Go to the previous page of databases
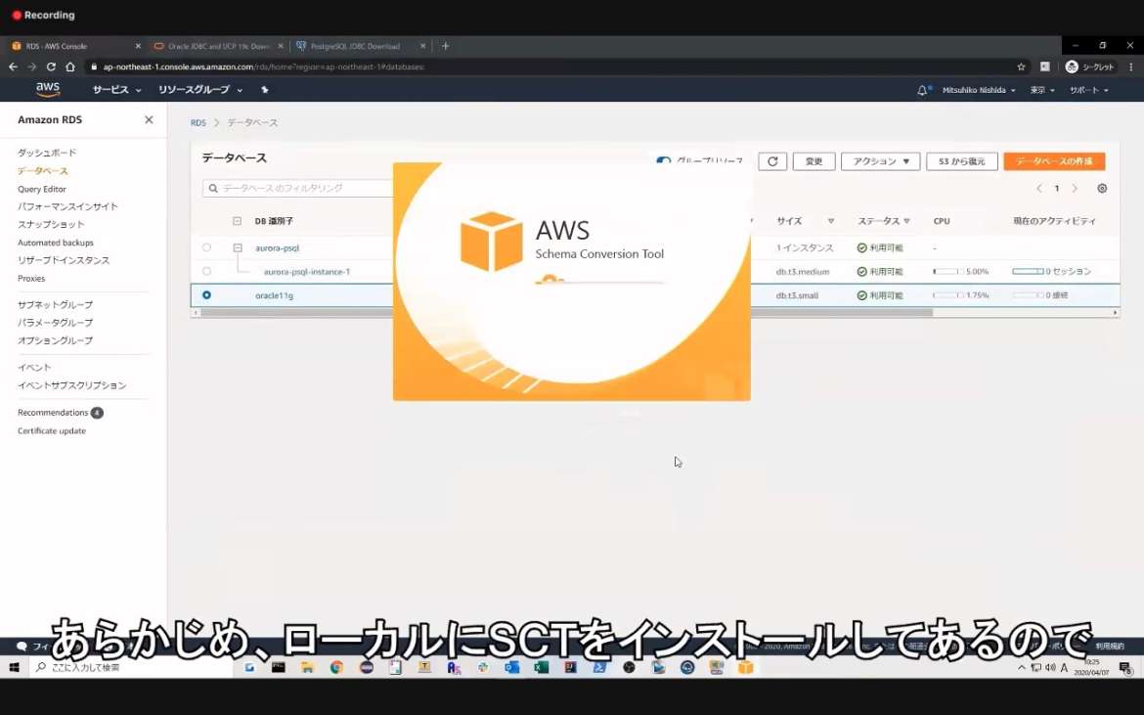Screen dimensions: 1144x715 tap(1039, 188)
